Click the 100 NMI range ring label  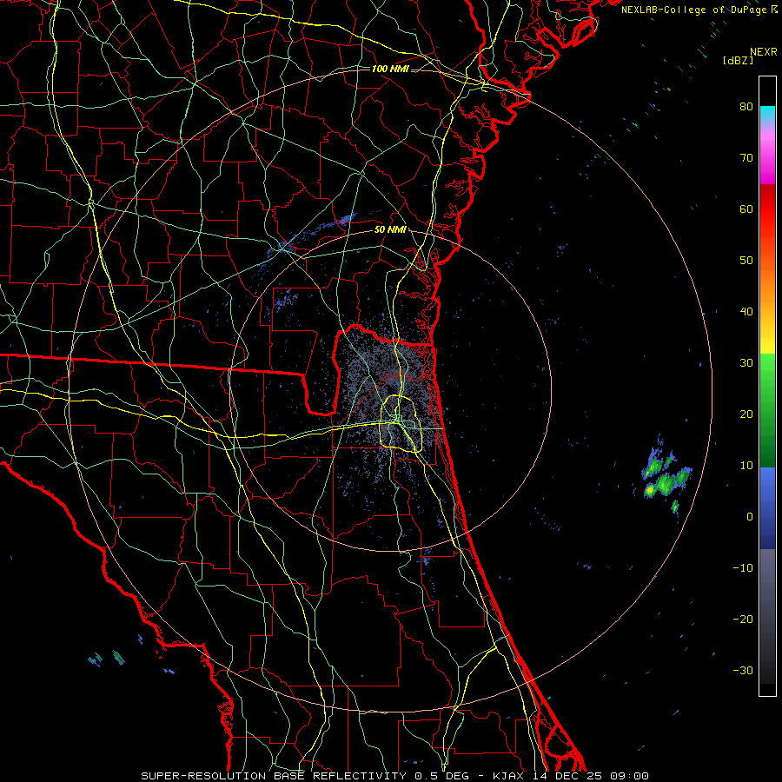[390, 69]
